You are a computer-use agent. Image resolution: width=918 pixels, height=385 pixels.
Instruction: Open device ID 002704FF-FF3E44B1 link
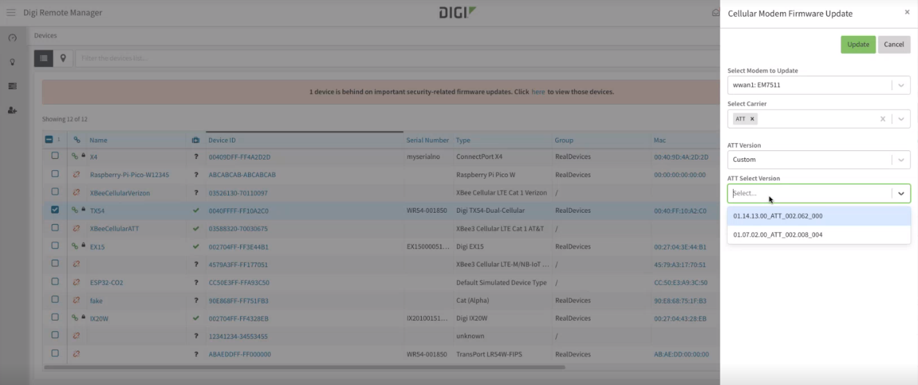click(238, 247)
